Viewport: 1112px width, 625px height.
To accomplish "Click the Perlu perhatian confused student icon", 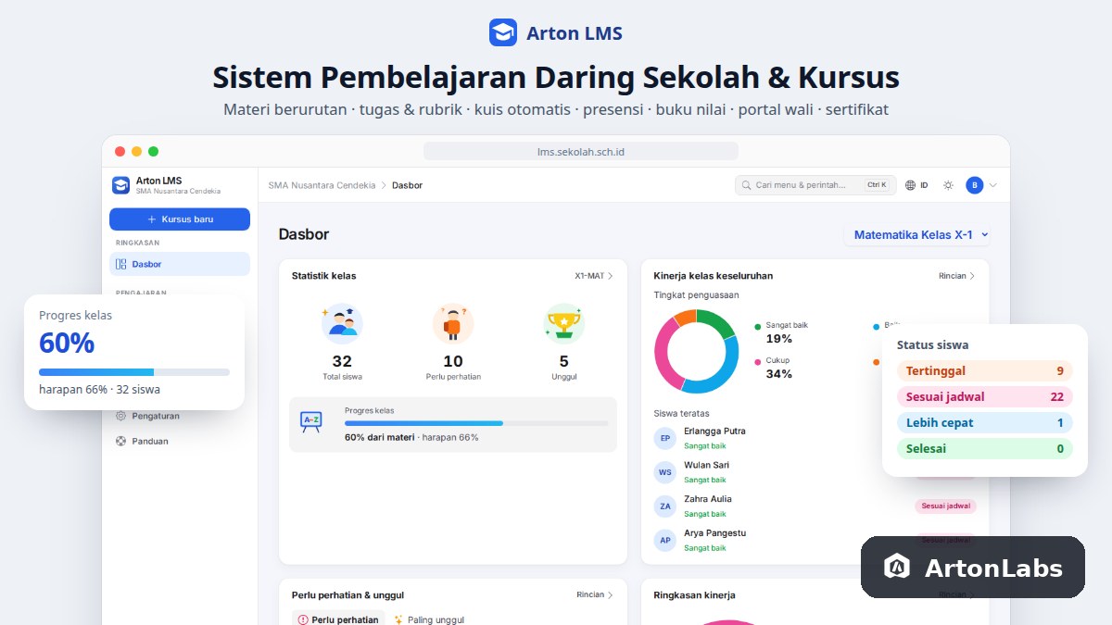I will (453, 324).
